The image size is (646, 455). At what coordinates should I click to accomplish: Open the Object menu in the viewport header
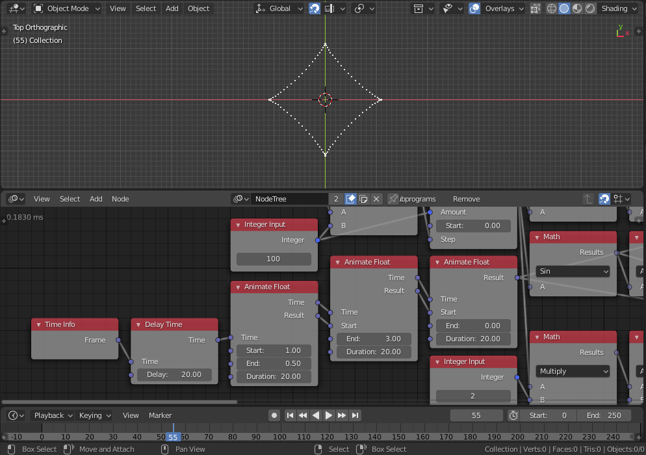pos(198,8)
